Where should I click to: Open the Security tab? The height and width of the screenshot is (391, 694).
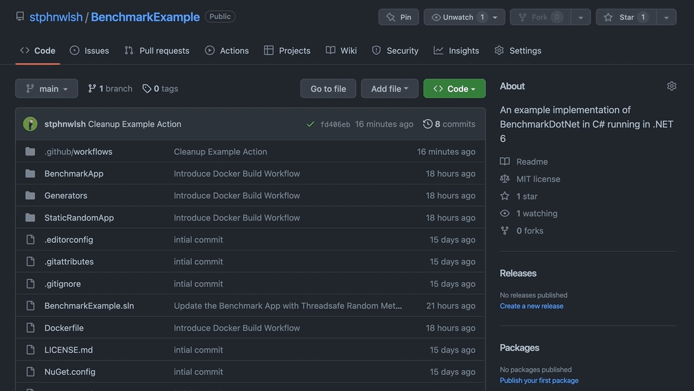tap(395, 50)
